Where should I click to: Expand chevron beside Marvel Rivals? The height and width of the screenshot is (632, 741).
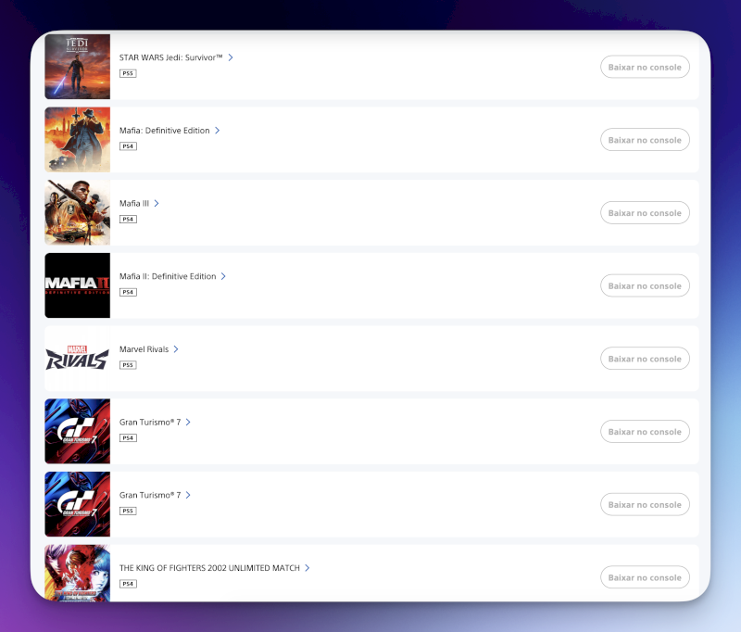(176, 348)
